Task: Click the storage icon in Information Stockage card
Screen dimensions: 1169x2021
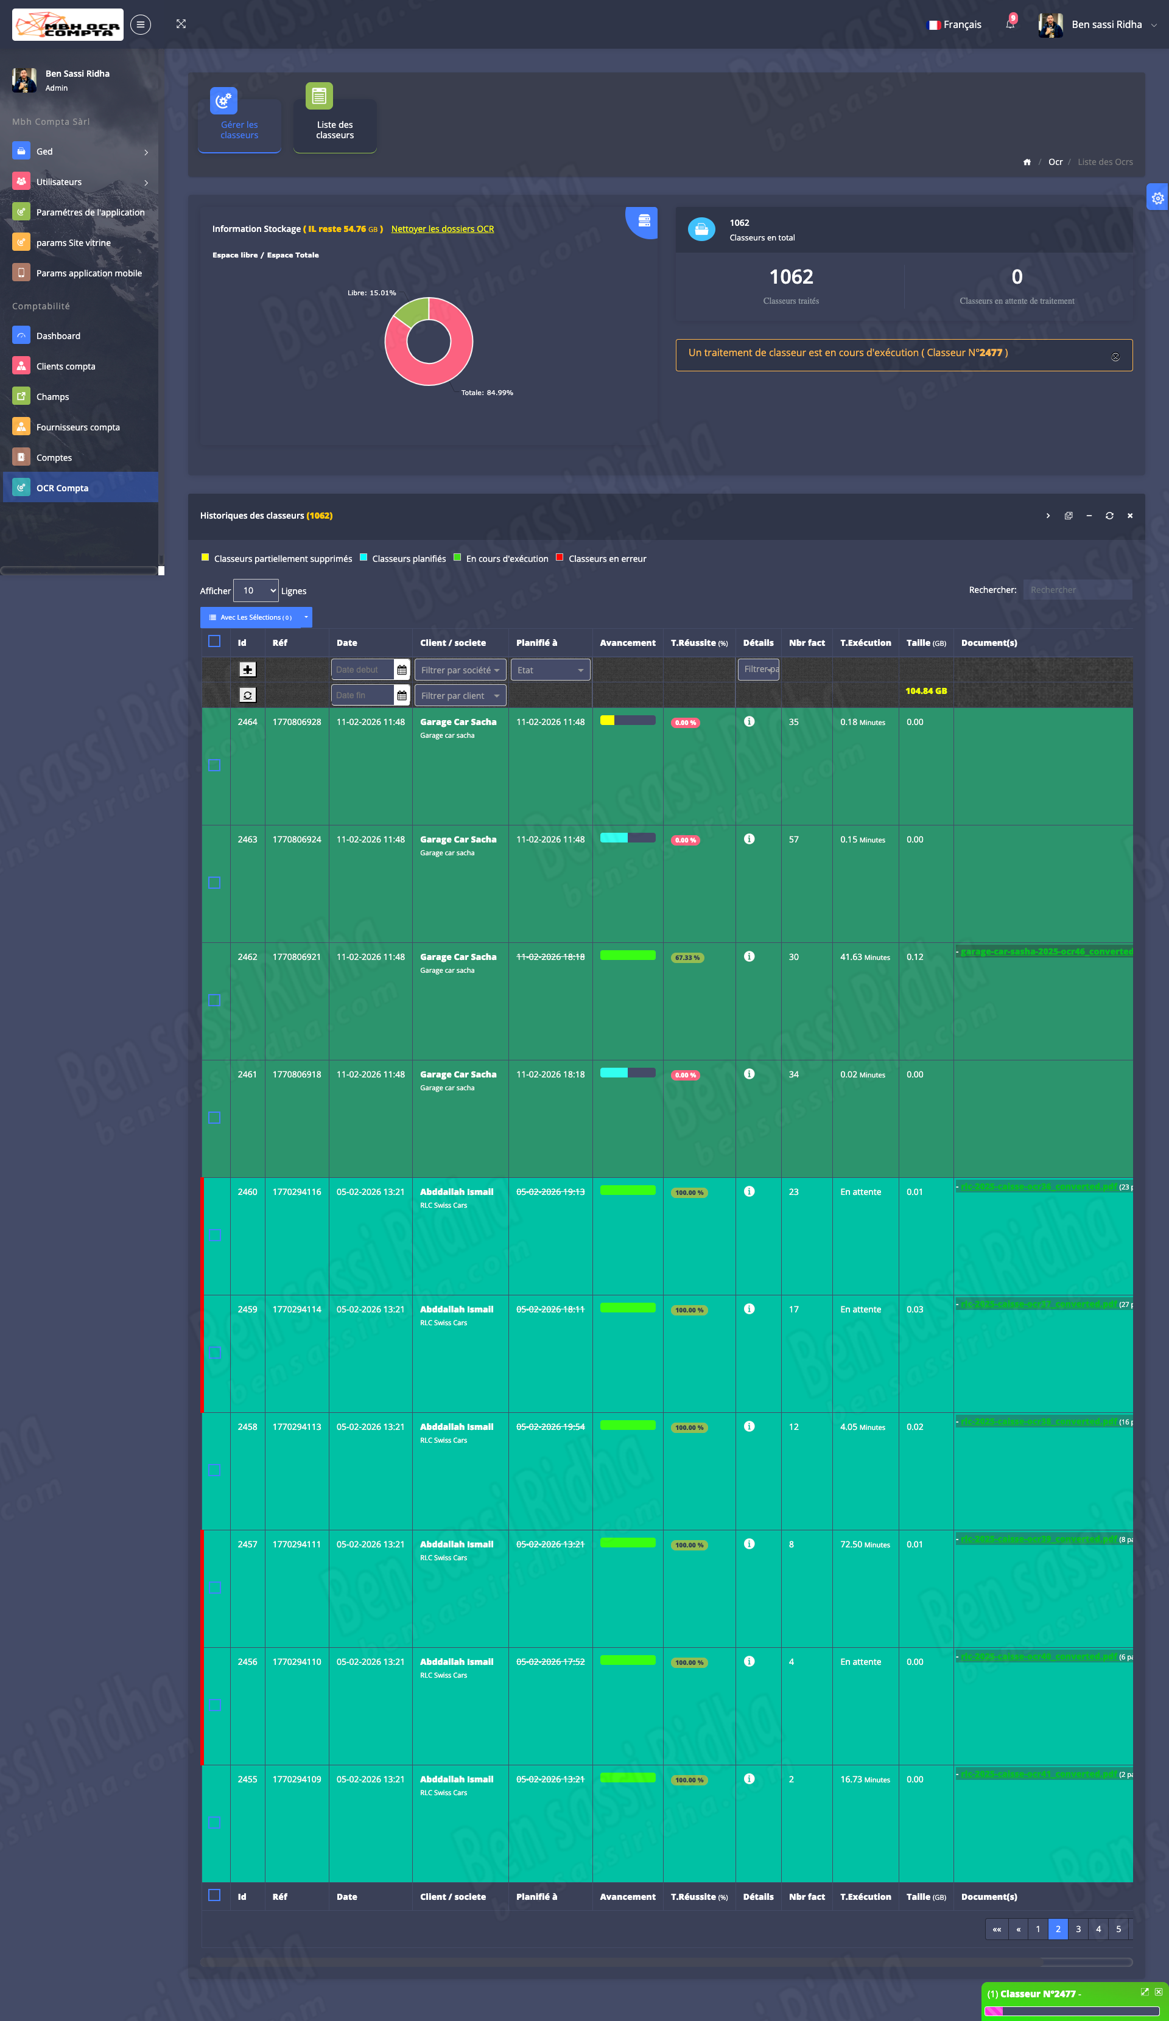Action: click(x=644, y=220)
